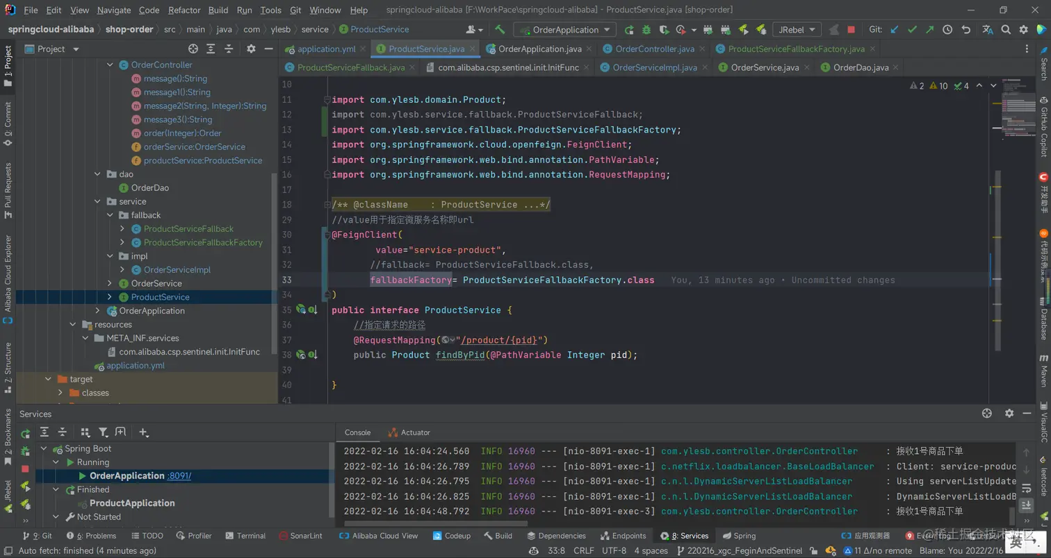1051x558 pixels.
Task: Toggle the Maven tool window on right sidebar
Action: pyautogui.click(x=1043, y=372)
